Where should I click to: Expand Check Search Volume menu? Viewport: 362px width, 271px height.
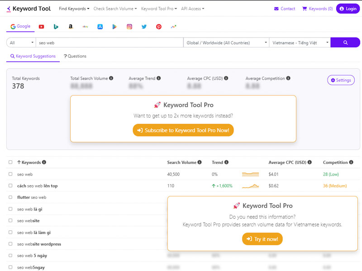tap(115, 9)
